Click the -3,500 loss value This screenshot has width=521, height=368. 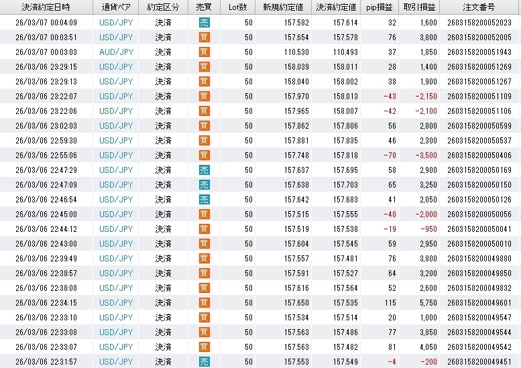coord(424,155)
